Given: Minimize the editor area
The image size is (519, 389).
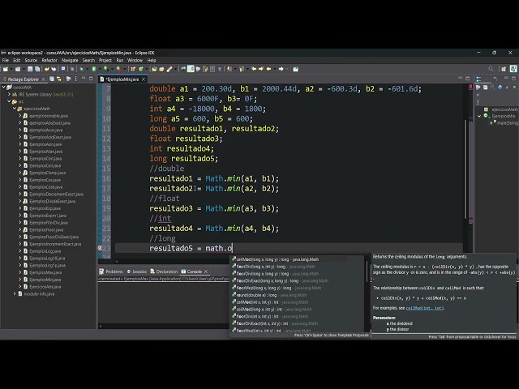Looking at the screenshot, I should (461, 79).
